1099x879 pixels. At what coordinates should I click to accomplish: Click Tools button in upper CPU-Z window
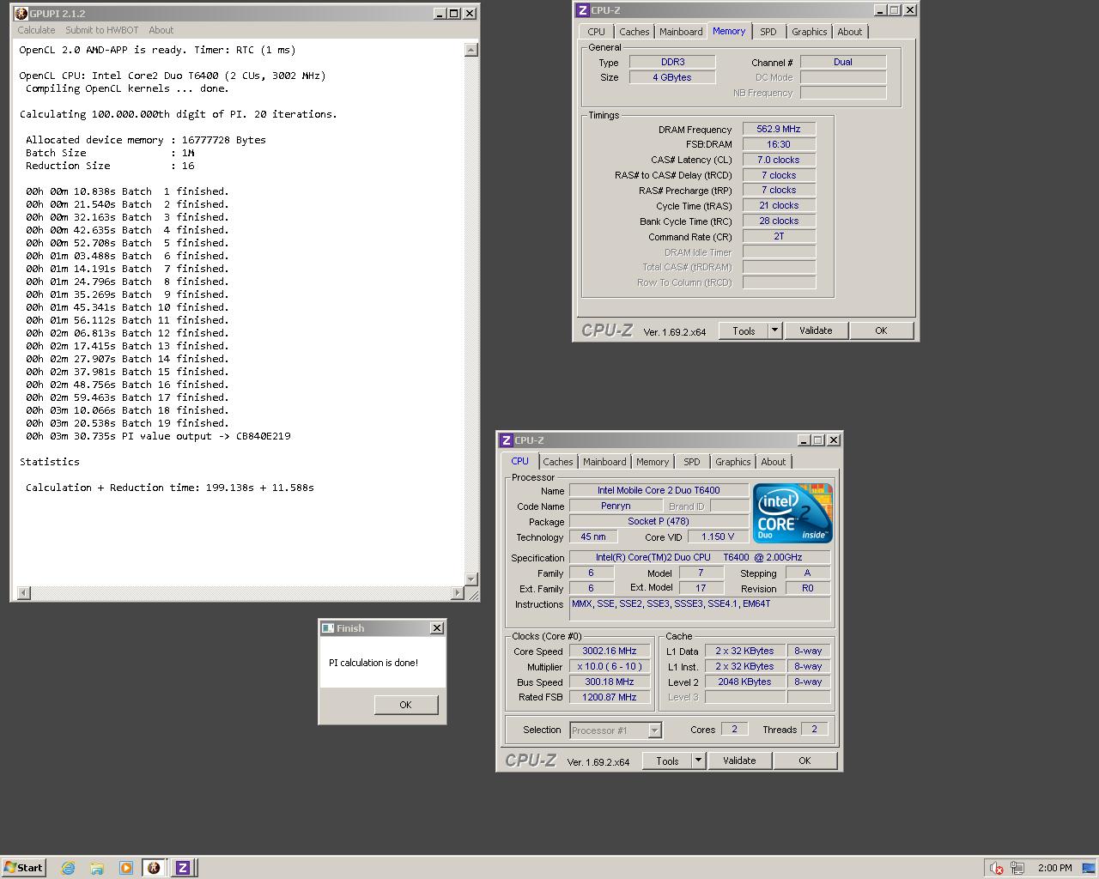click(x=744, y=330)
